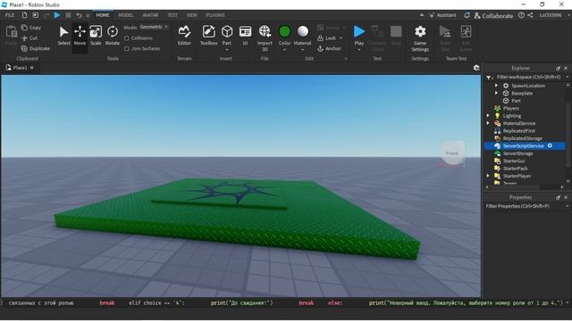Viewport: 572px width, 321px height.
Task: Expand the Baseplate tree node
Action: [x=496, y=93]
